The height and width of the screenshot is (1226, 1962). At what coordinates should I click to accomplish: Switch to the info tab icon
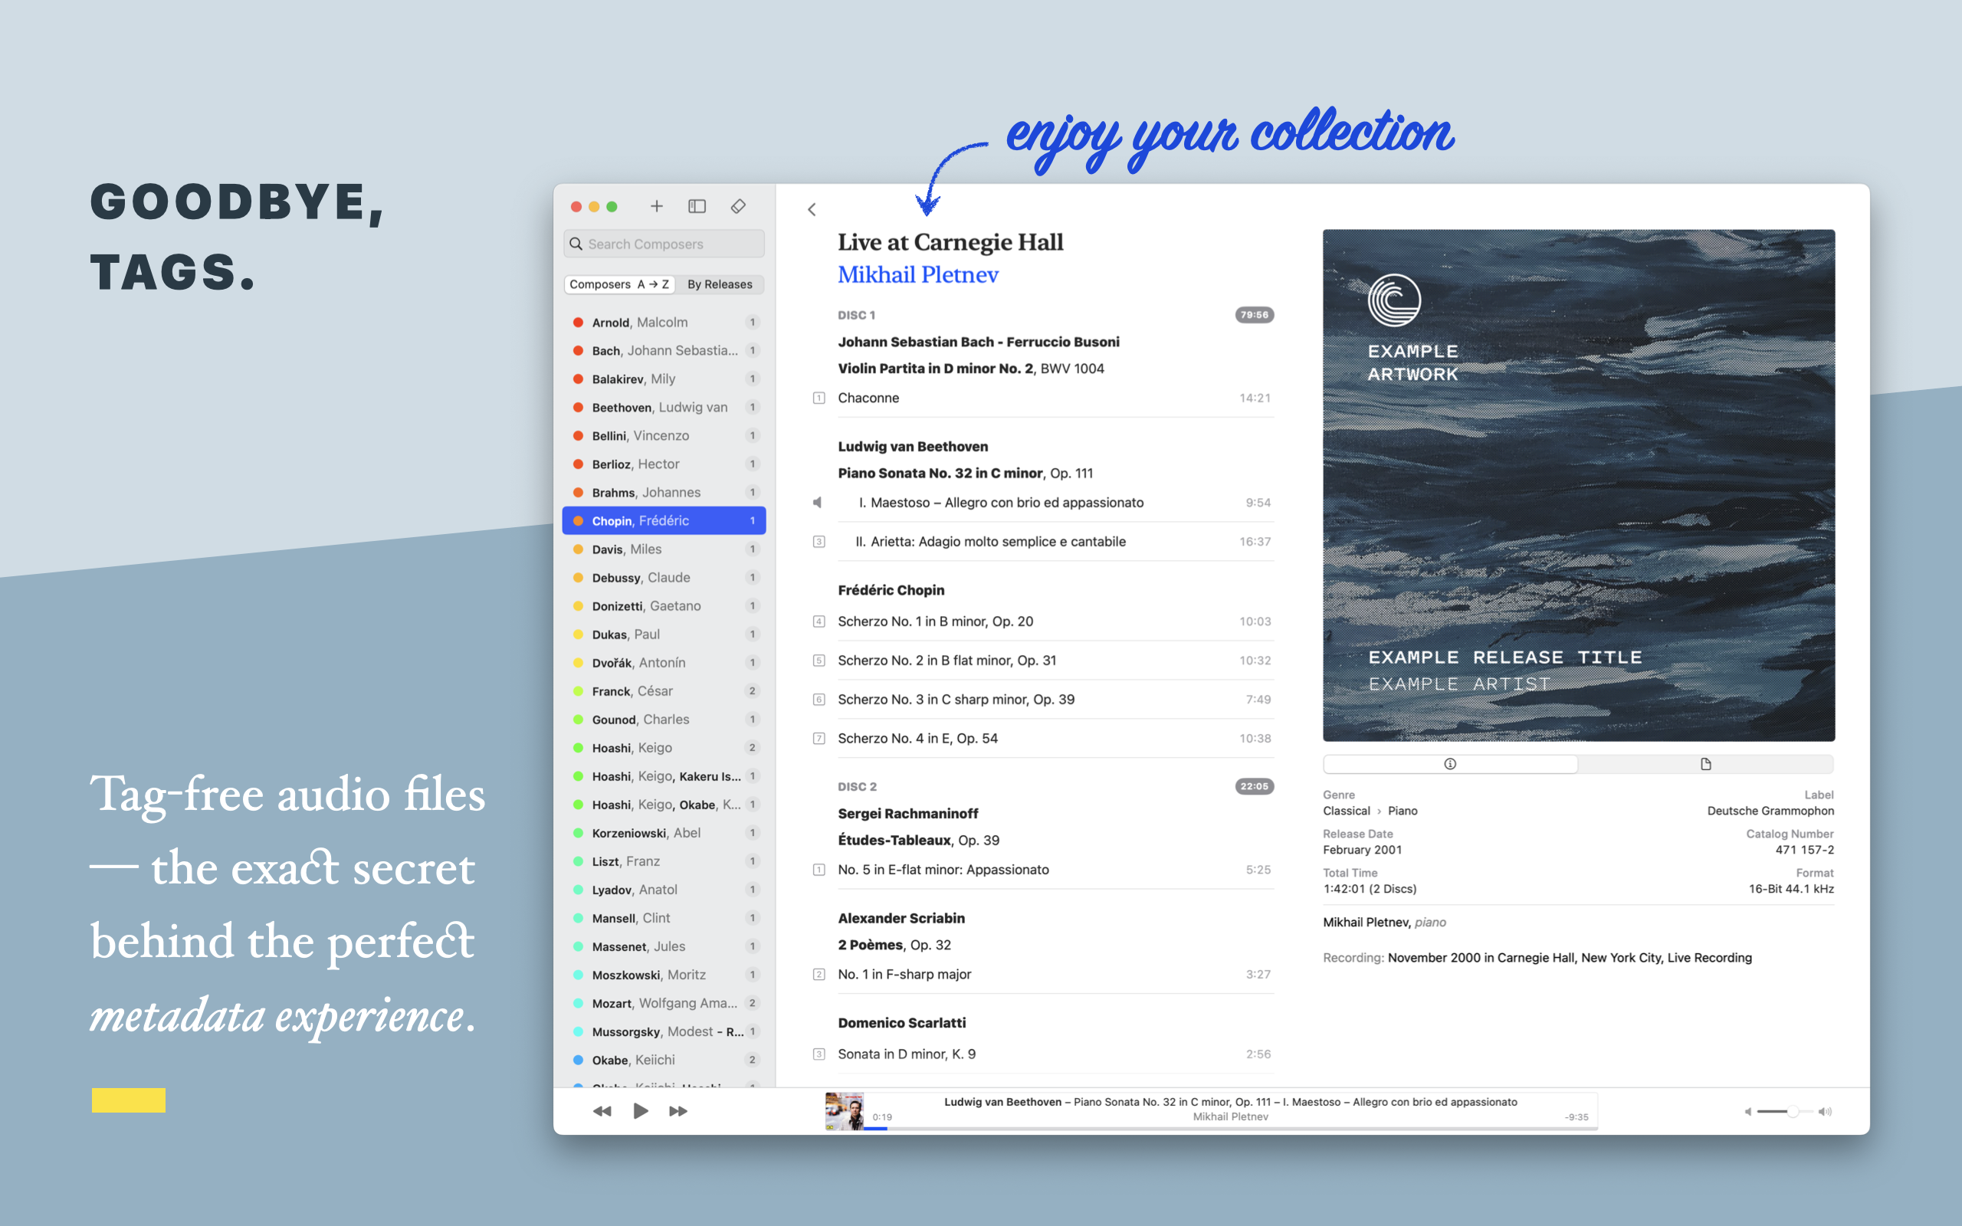pos(1450,764)
